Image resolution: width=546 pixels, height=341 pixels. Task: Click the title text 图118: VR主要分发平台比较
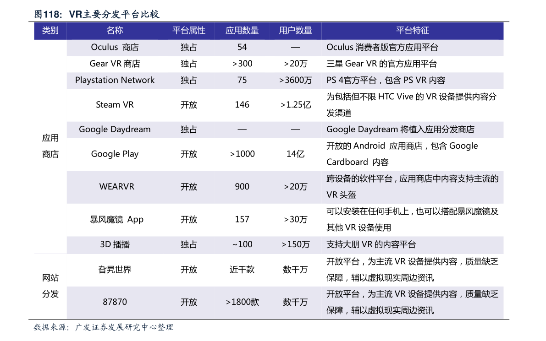click(x=96, y=14)
